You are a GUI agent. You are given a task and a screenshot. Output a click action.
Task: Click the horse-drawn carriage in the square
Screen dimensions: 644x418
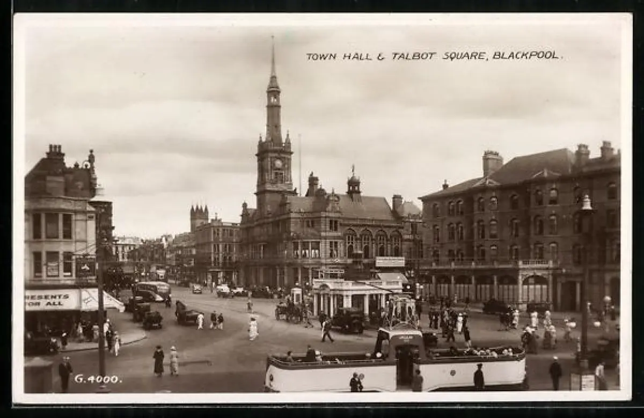[x=289, y=312]
